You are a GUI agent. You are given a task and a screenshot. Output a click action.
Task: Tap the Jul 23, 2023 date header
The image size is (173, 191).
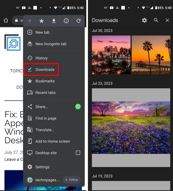click(102, 84)
